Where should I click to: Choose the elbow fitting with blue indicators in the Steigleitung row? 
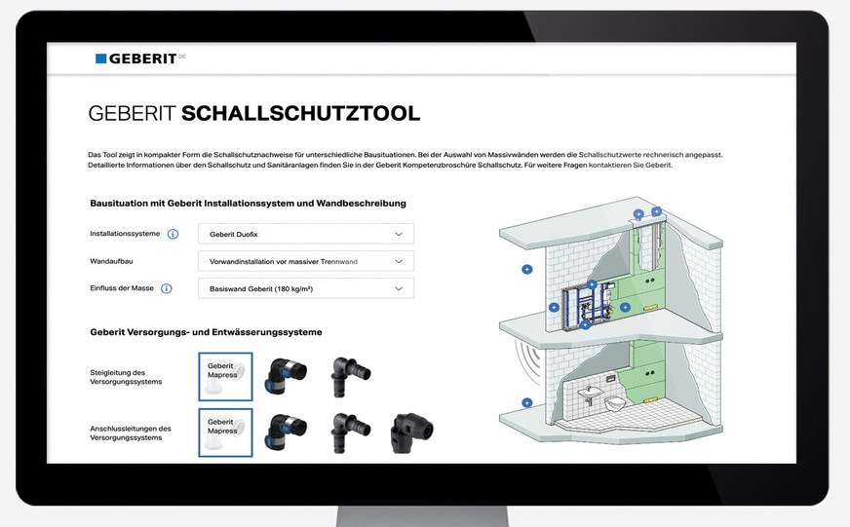click(286, 375)
